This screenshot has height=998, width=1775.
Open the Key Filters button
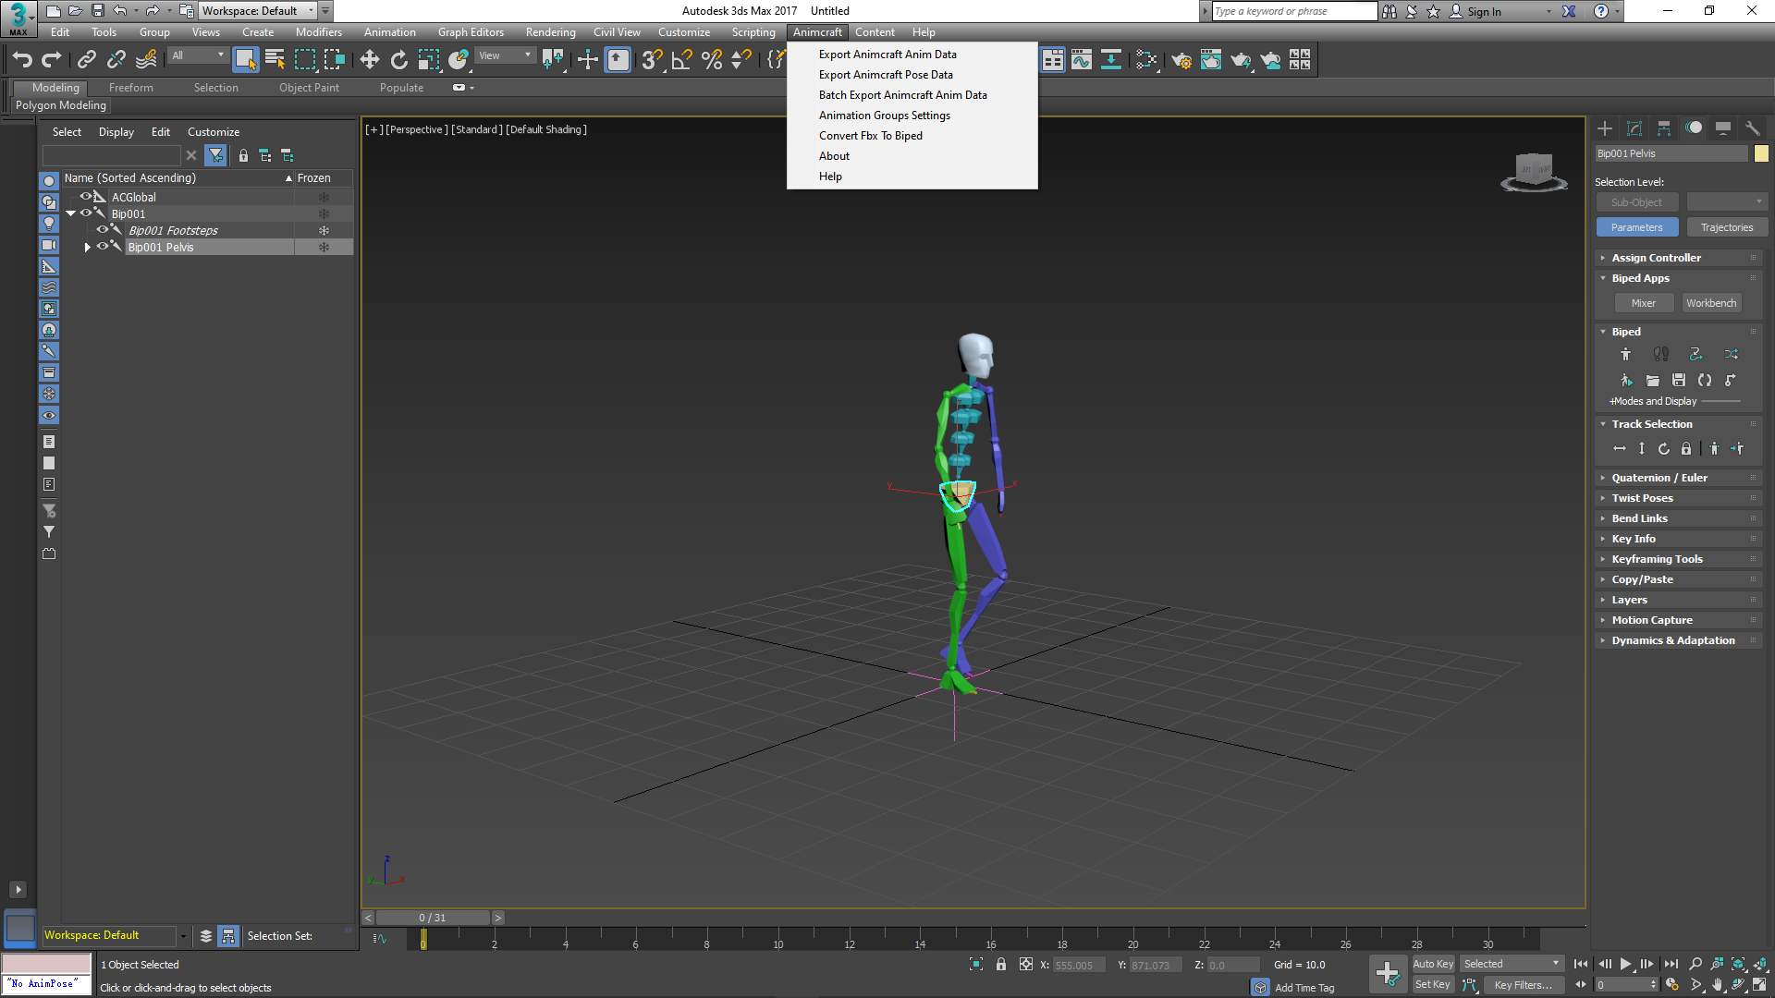click(1523, 985)
